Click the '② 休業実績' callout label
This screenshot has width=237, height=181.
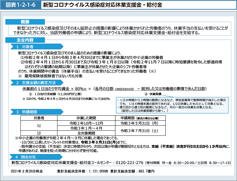(153, 94)
